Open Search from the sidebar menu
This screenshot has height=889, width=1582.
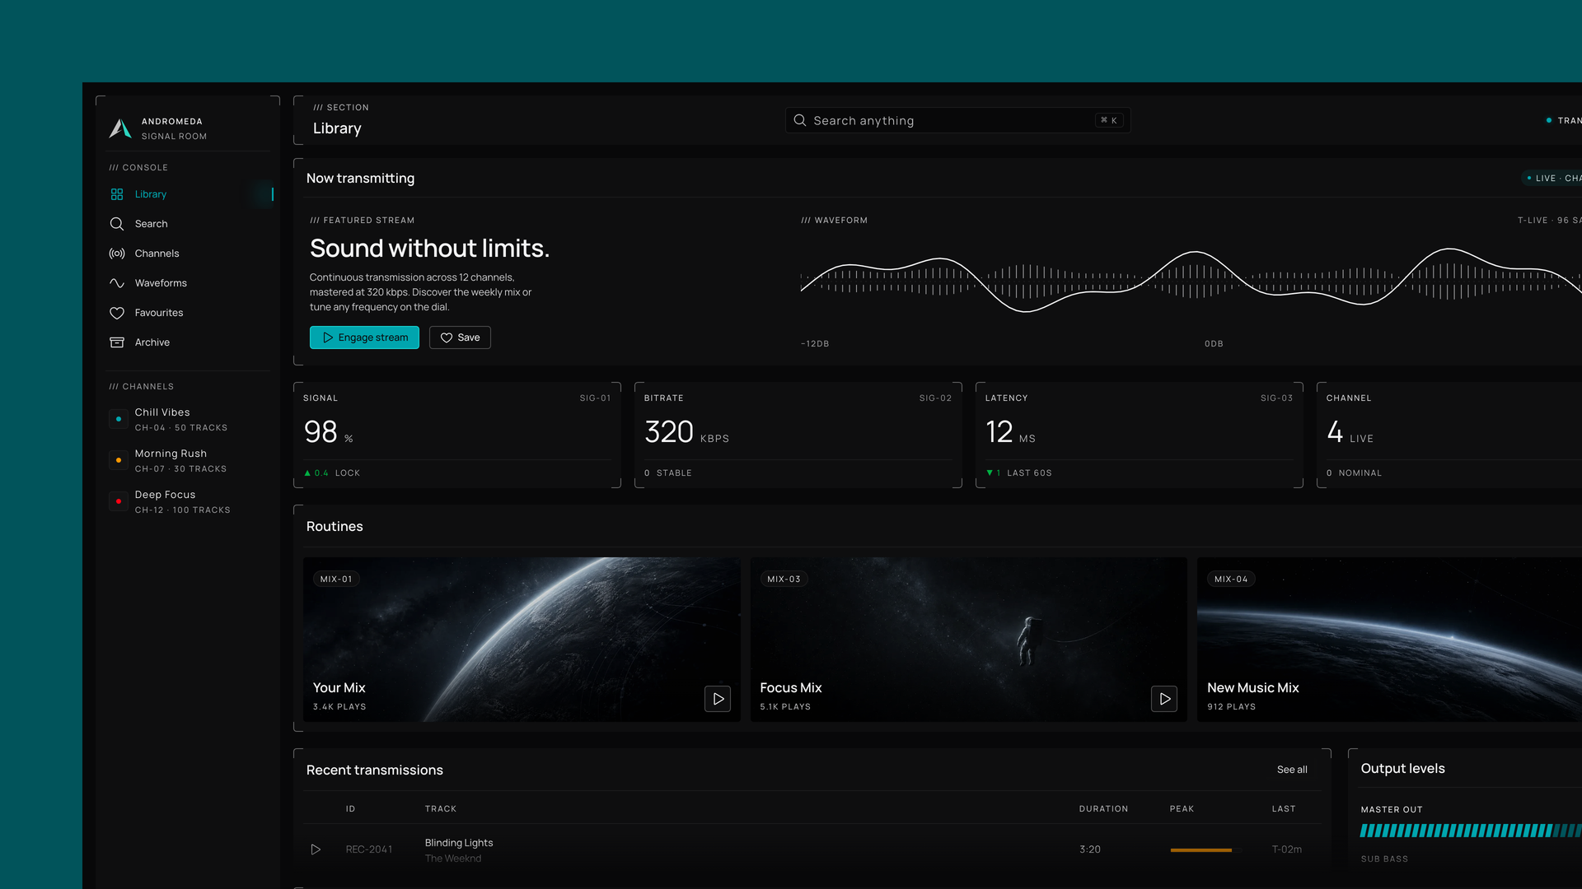(x=190, y=224)
